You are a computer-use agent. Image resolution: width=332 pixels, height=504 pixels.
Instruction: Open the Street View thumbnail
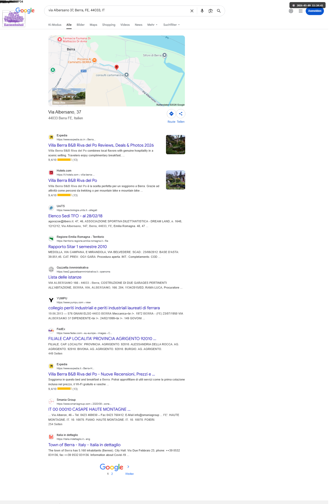(69, 96)
